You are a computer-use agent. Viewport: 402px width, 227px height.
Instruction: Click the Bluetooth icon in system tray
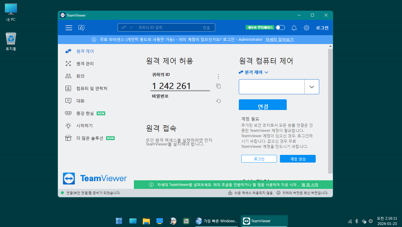(x=356, y=221)
